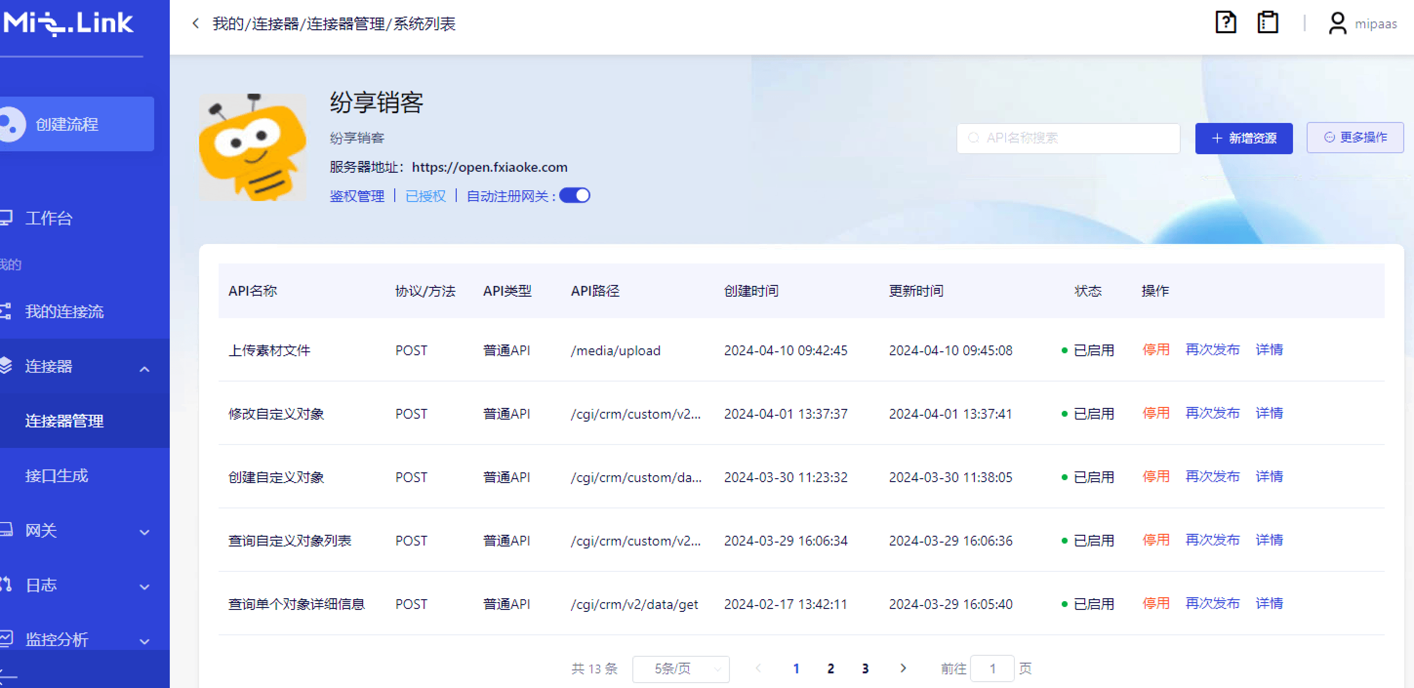
Task: Click the 新增资源 button
Action: (x=1244, y=138)
